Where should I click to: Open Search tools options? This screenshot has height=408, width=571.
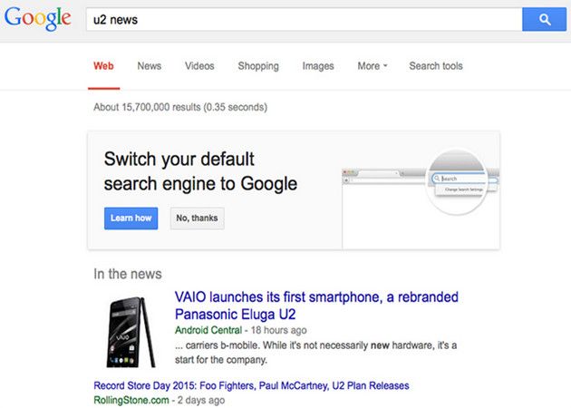click(x=435, y=66)
